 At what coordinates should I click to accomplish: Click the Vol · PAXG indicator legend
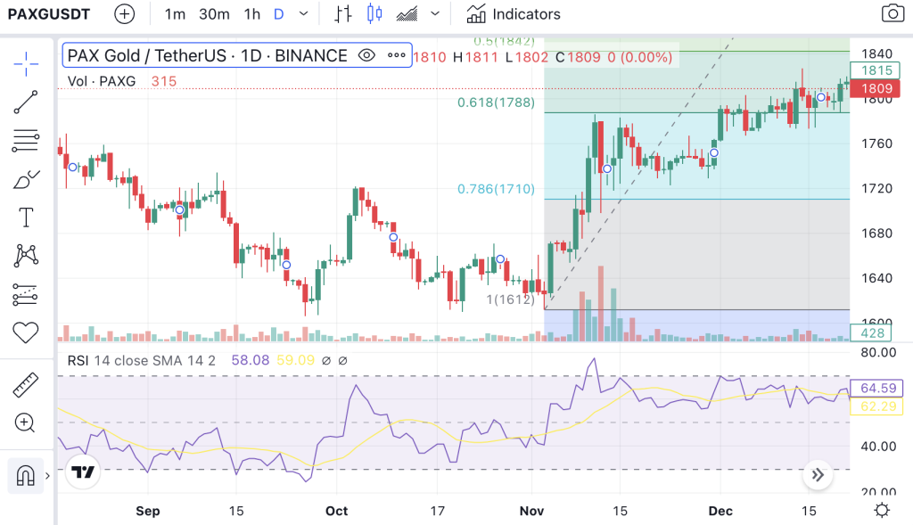click(x=102, y=81)
